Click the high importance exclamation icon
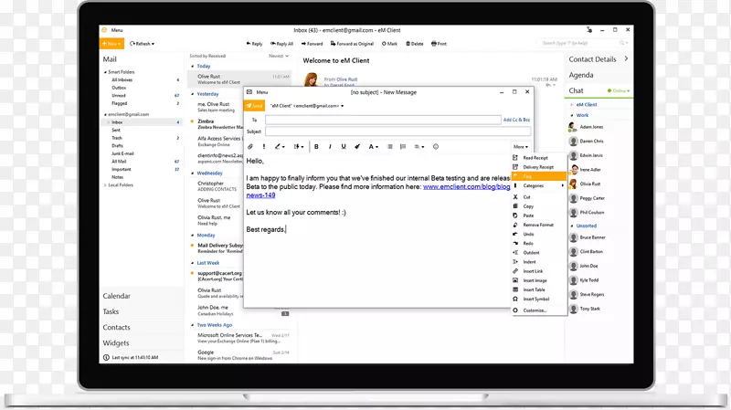Screen dimensions: 731x410 click(264, 146)
